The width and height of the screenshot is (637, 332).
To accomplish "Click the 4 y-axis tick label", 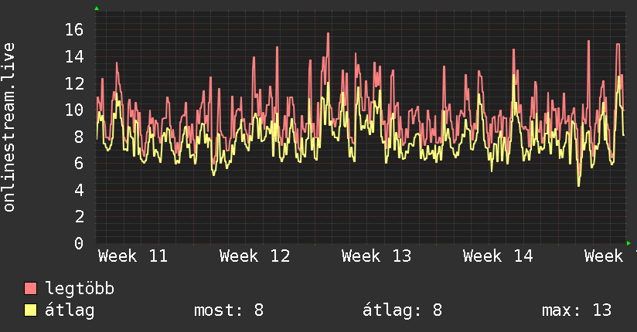I will [x=79, y=190].
